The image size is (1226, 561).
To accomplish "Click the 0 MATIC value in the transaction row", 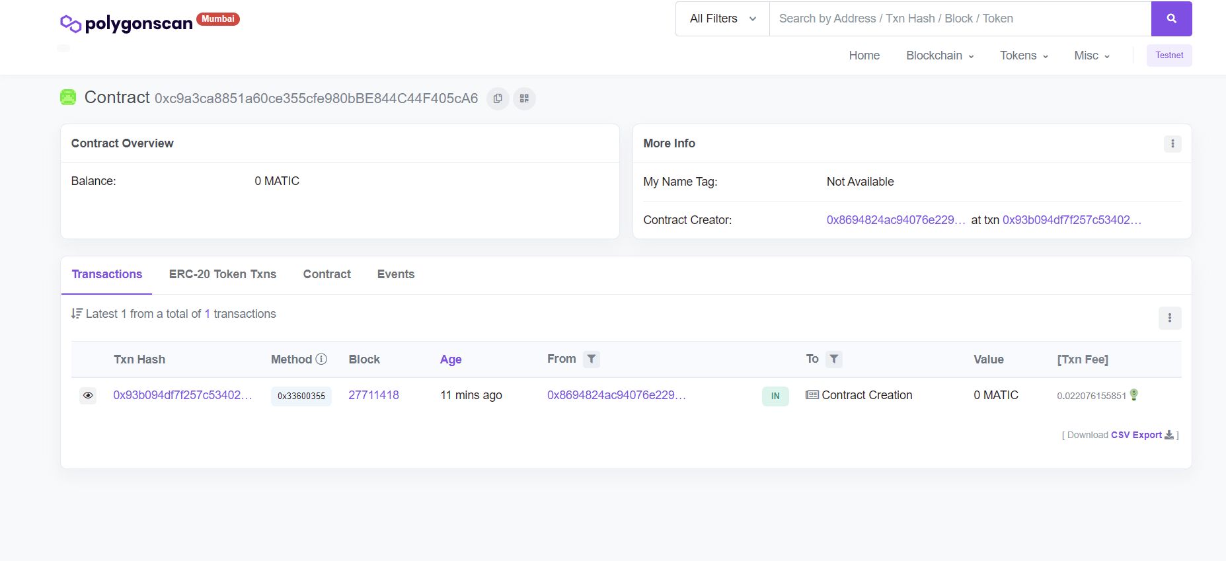I will 996,395.
